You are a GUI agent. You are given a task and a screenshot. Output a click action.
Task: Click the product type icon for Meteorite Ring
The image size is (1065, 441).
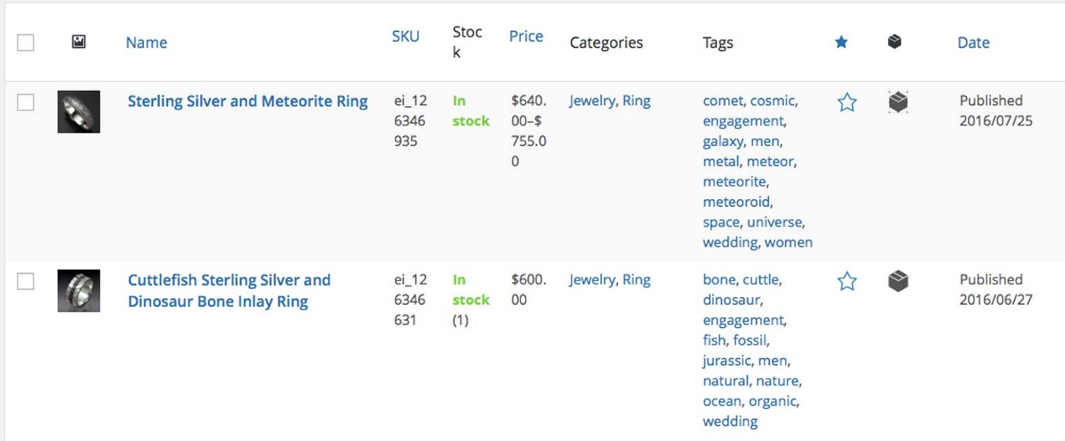898,103
